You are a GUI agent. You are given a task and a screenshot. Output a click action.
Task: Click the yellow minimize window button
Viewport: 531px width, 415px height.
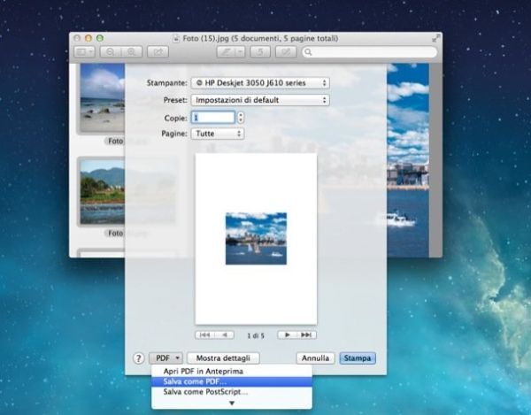pos(88,38)
